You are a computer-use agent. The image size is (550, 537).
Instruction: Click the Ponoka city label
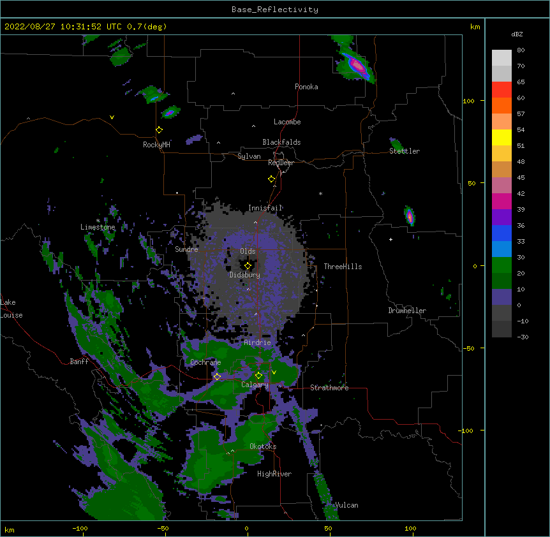point(306,87)
